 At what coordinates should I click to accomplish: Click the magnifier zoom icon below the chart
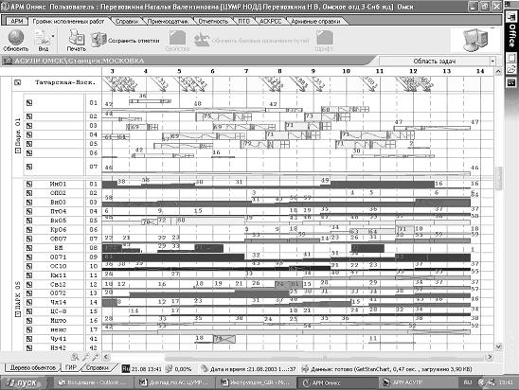(x=75, y=357)
